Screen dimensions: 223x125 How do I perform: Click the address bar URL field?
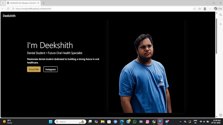click(x=104, y=8)
